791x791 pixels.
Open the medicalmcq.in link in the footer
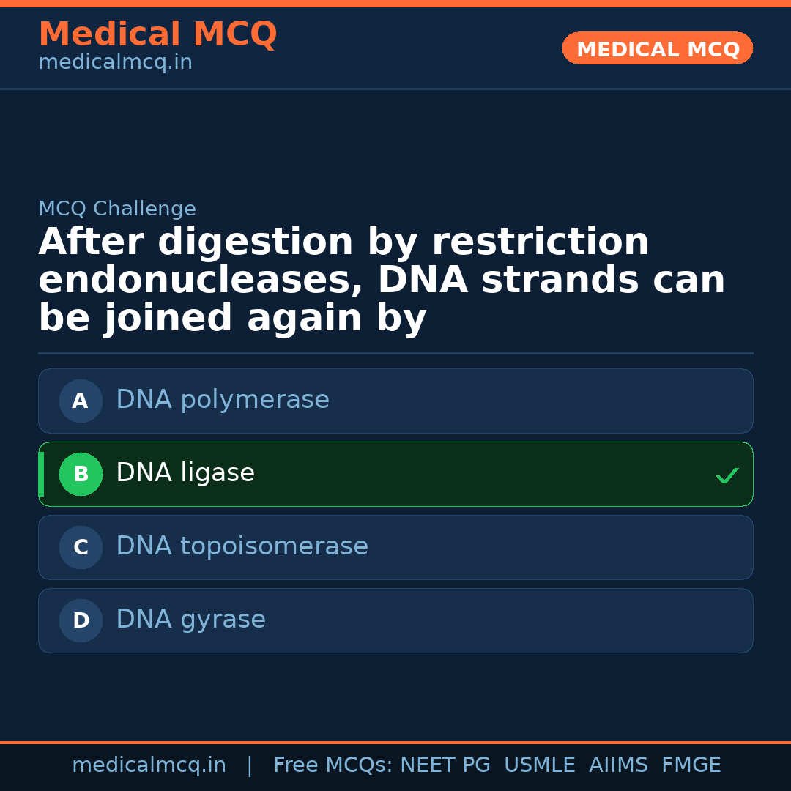point(149,765)
